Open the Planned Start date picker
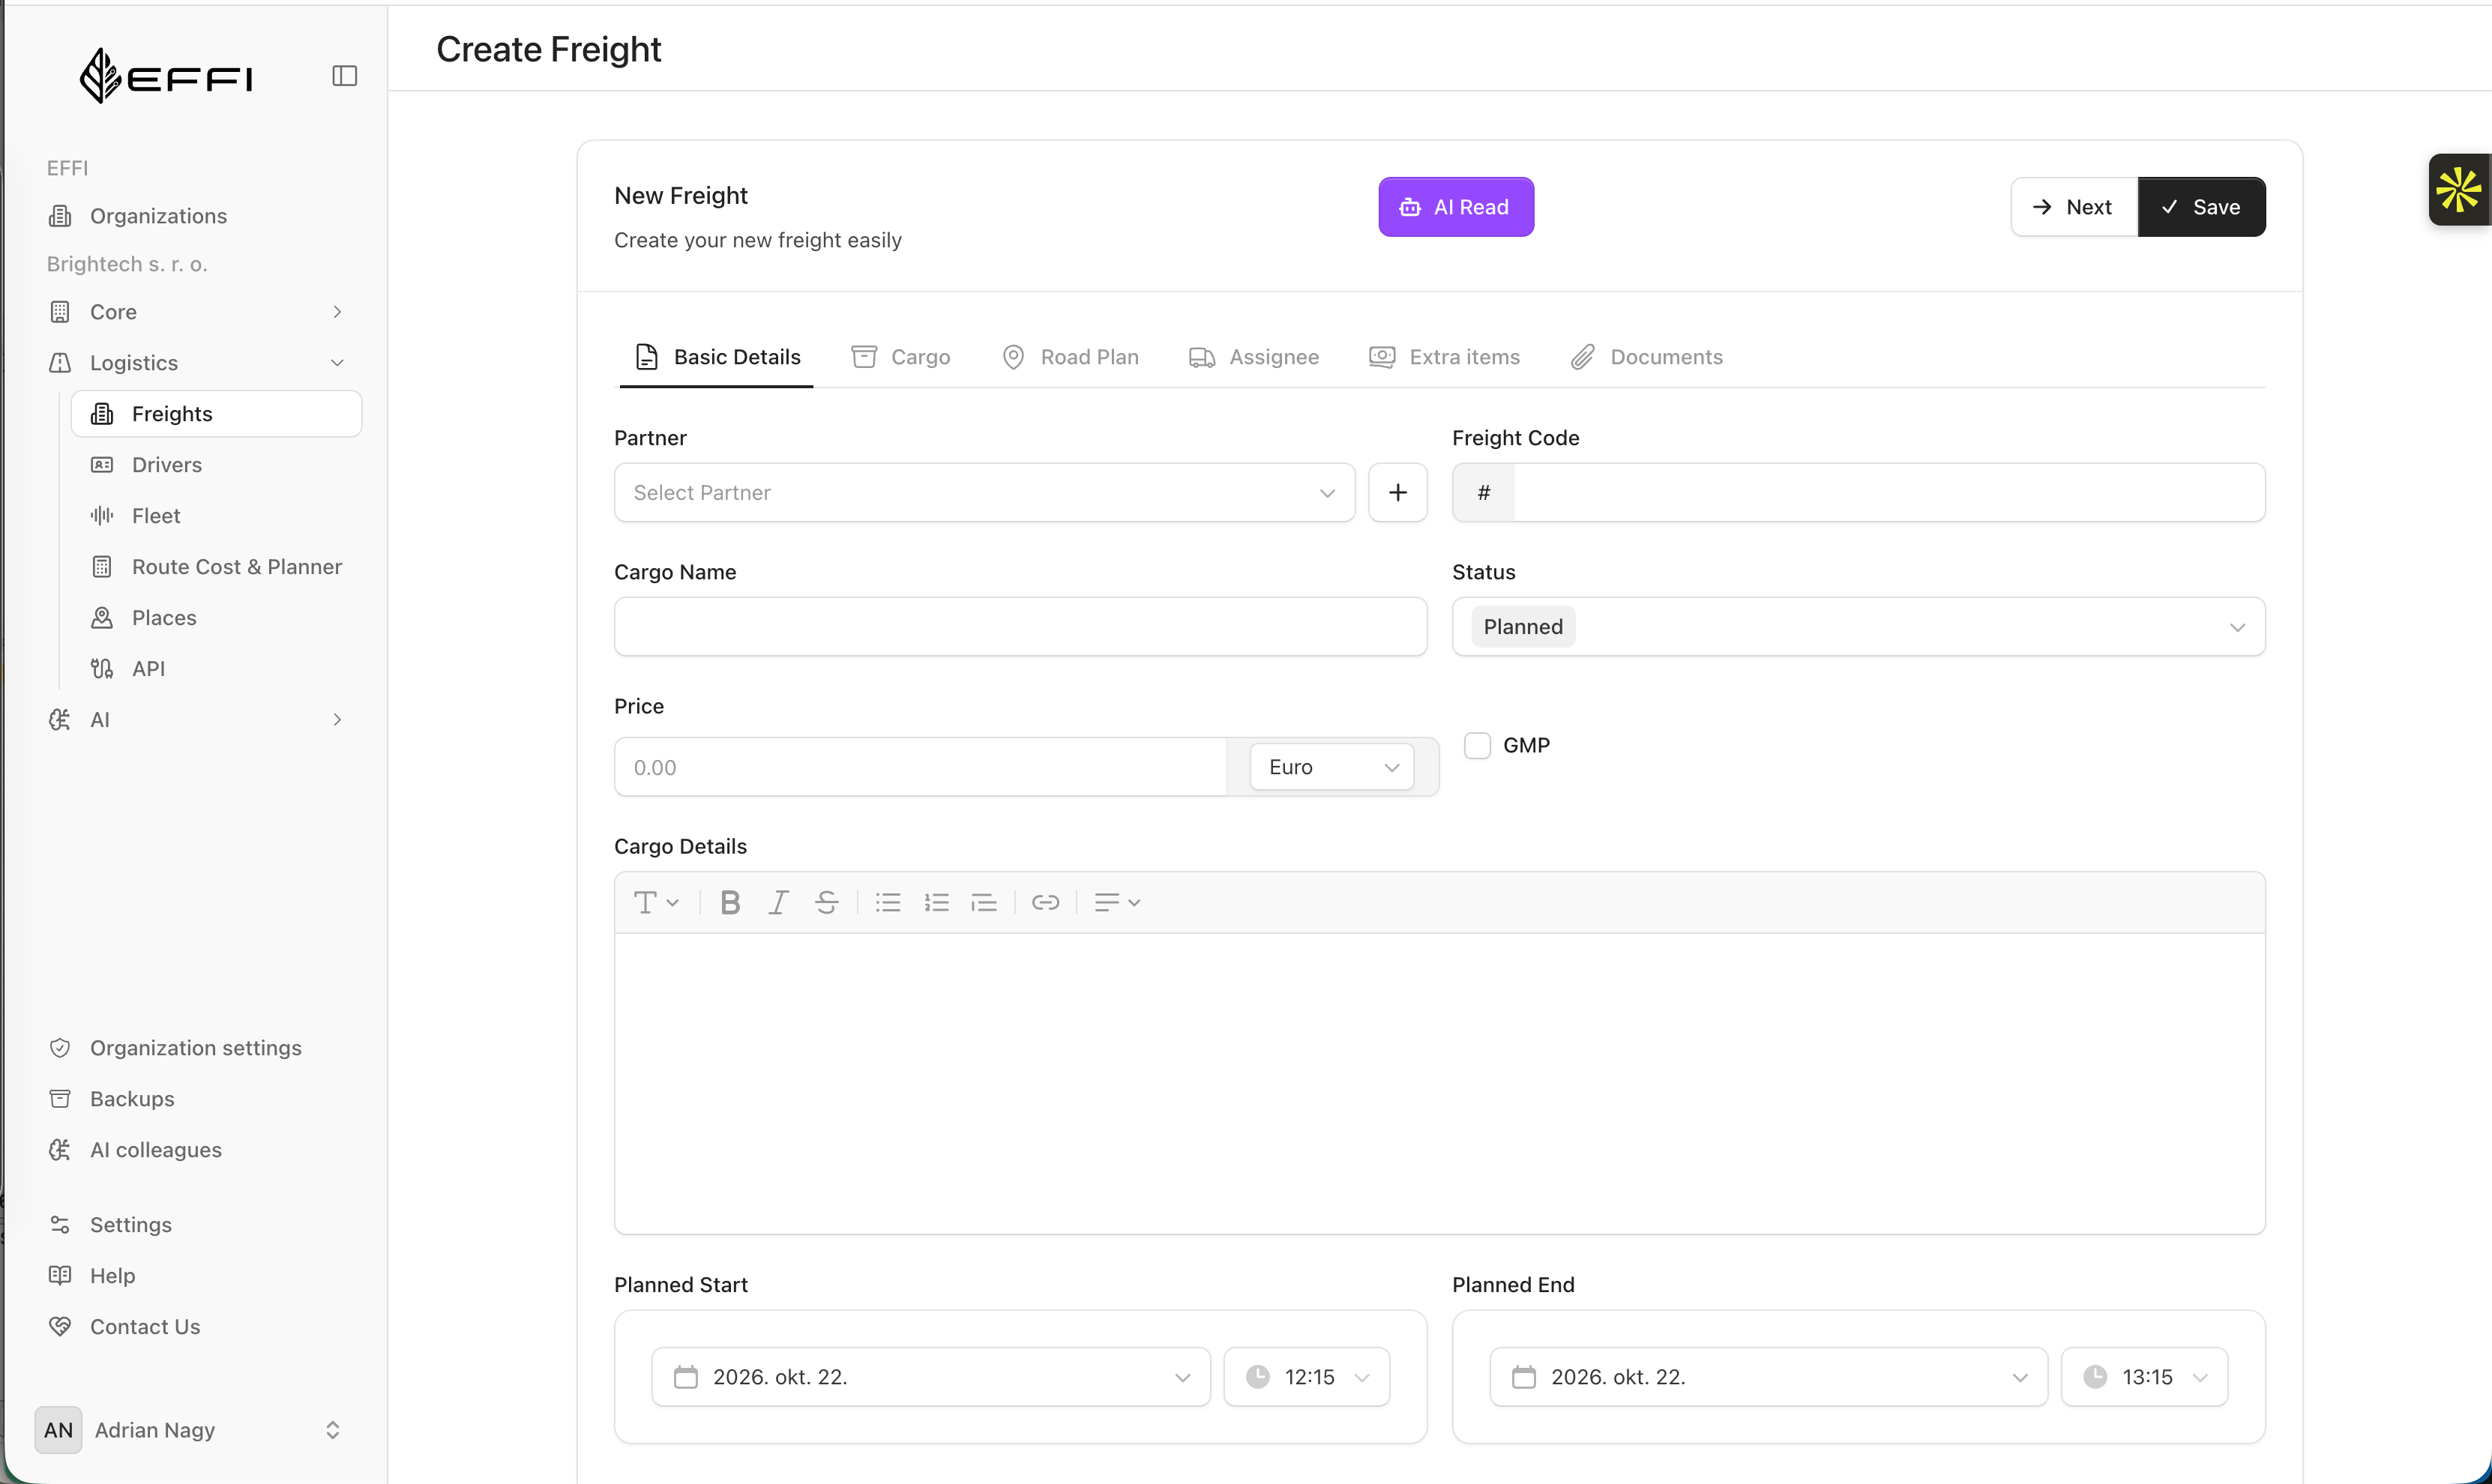2492x1484 pixels. 930,1377
